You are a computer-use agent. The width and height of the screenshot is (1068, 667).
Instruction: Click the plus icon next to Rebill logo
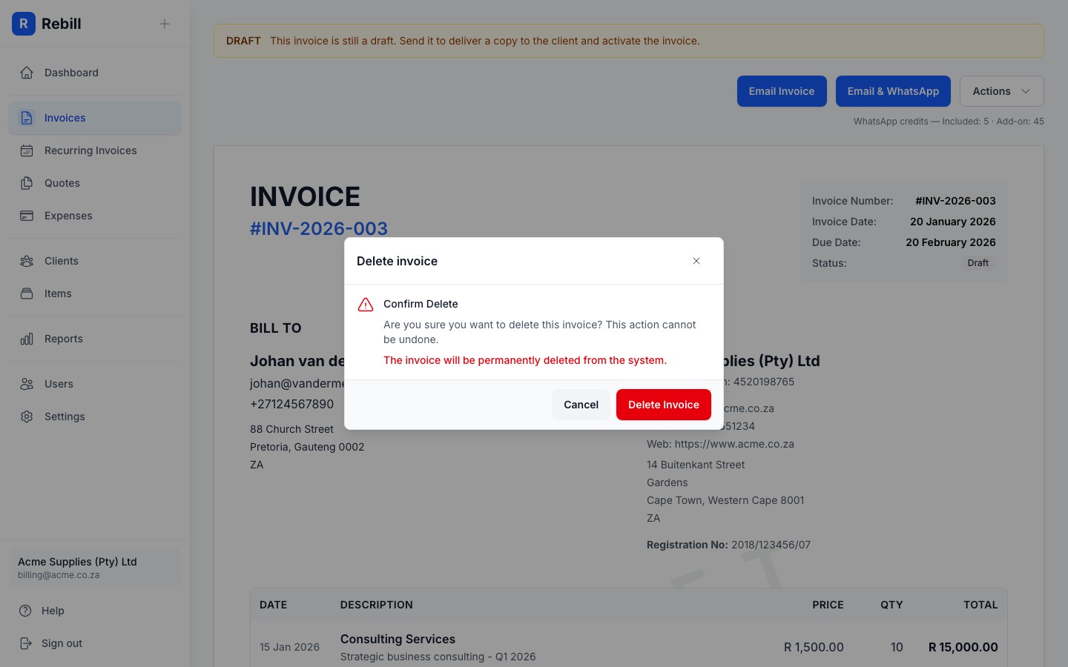click(x=164, y=24)
